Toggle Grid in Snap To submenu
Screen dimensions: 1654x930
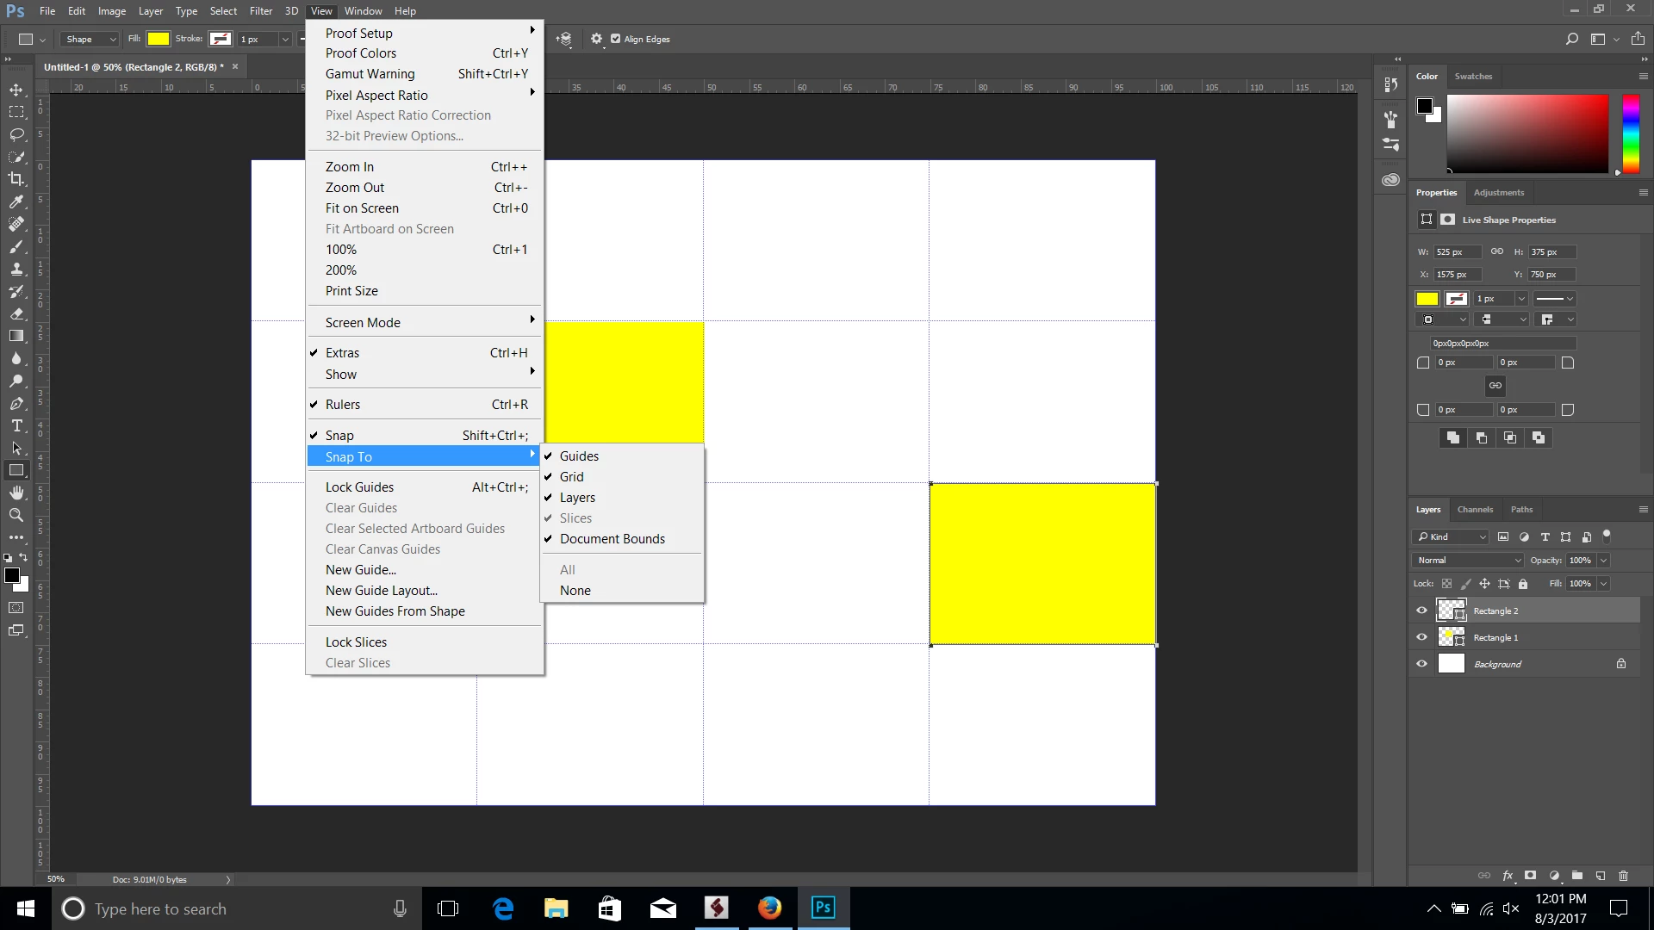[572, 477]
